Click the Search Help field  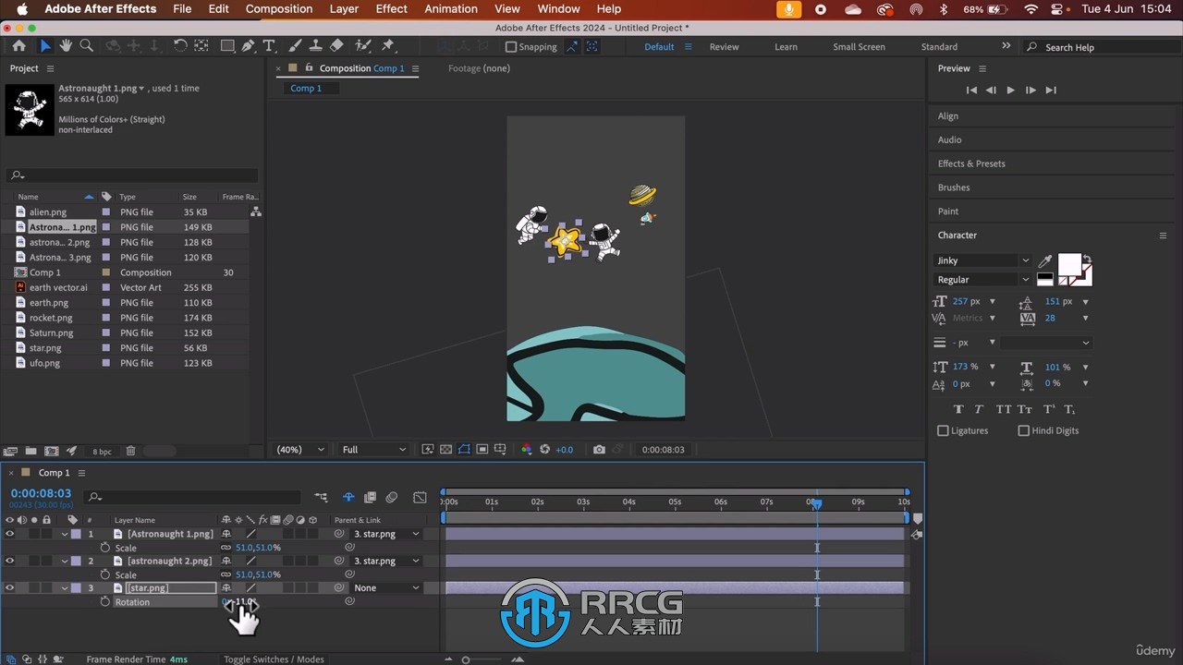(x=1100, y=47)
